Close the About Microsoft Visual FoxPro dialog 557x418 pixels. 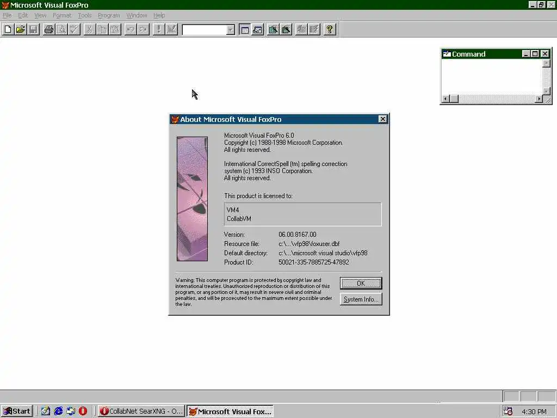tap(382, 119)
